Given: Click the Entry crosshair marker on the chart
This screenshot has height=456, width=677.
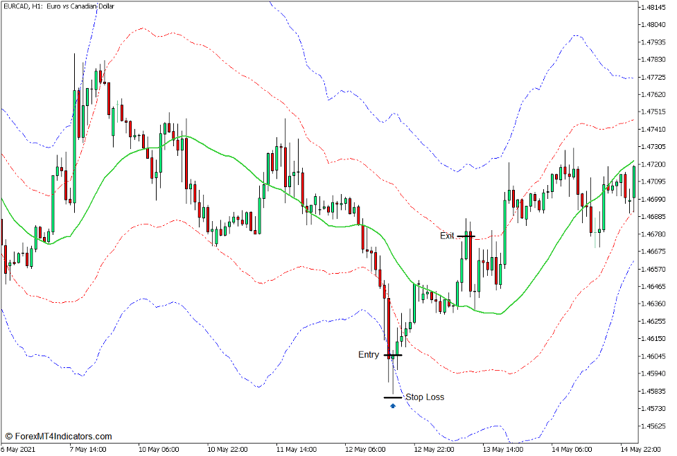Looking at the screenshot, I should (392, 355).
